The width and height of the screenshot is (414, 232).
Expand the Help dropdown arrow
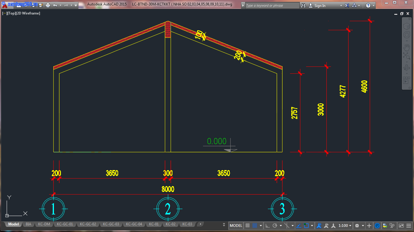pyautogui.click(x=373, y=5)
